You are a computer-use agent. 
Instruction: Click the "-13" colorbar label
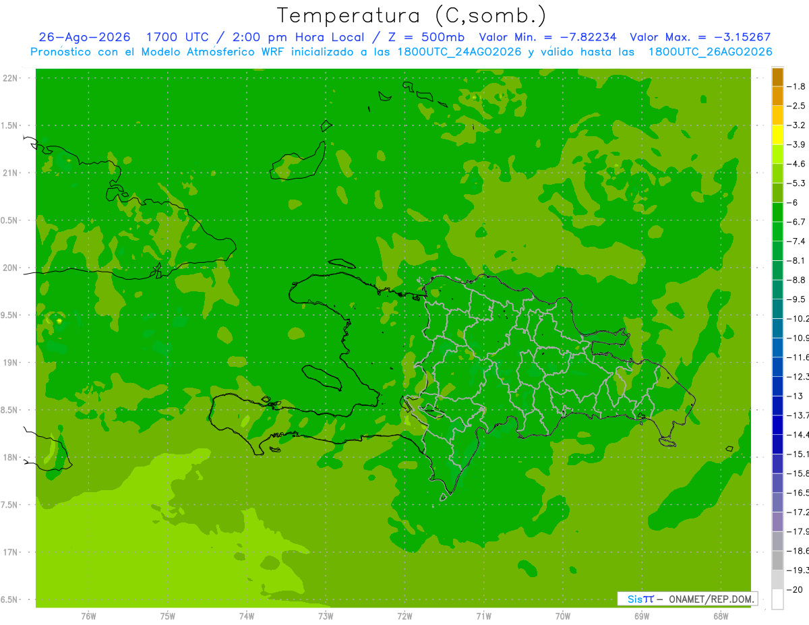(x=794, y=396)
